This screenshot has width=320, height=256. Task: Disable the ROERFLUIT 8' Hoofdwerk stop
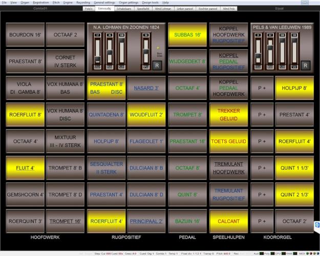pos(23,115)
